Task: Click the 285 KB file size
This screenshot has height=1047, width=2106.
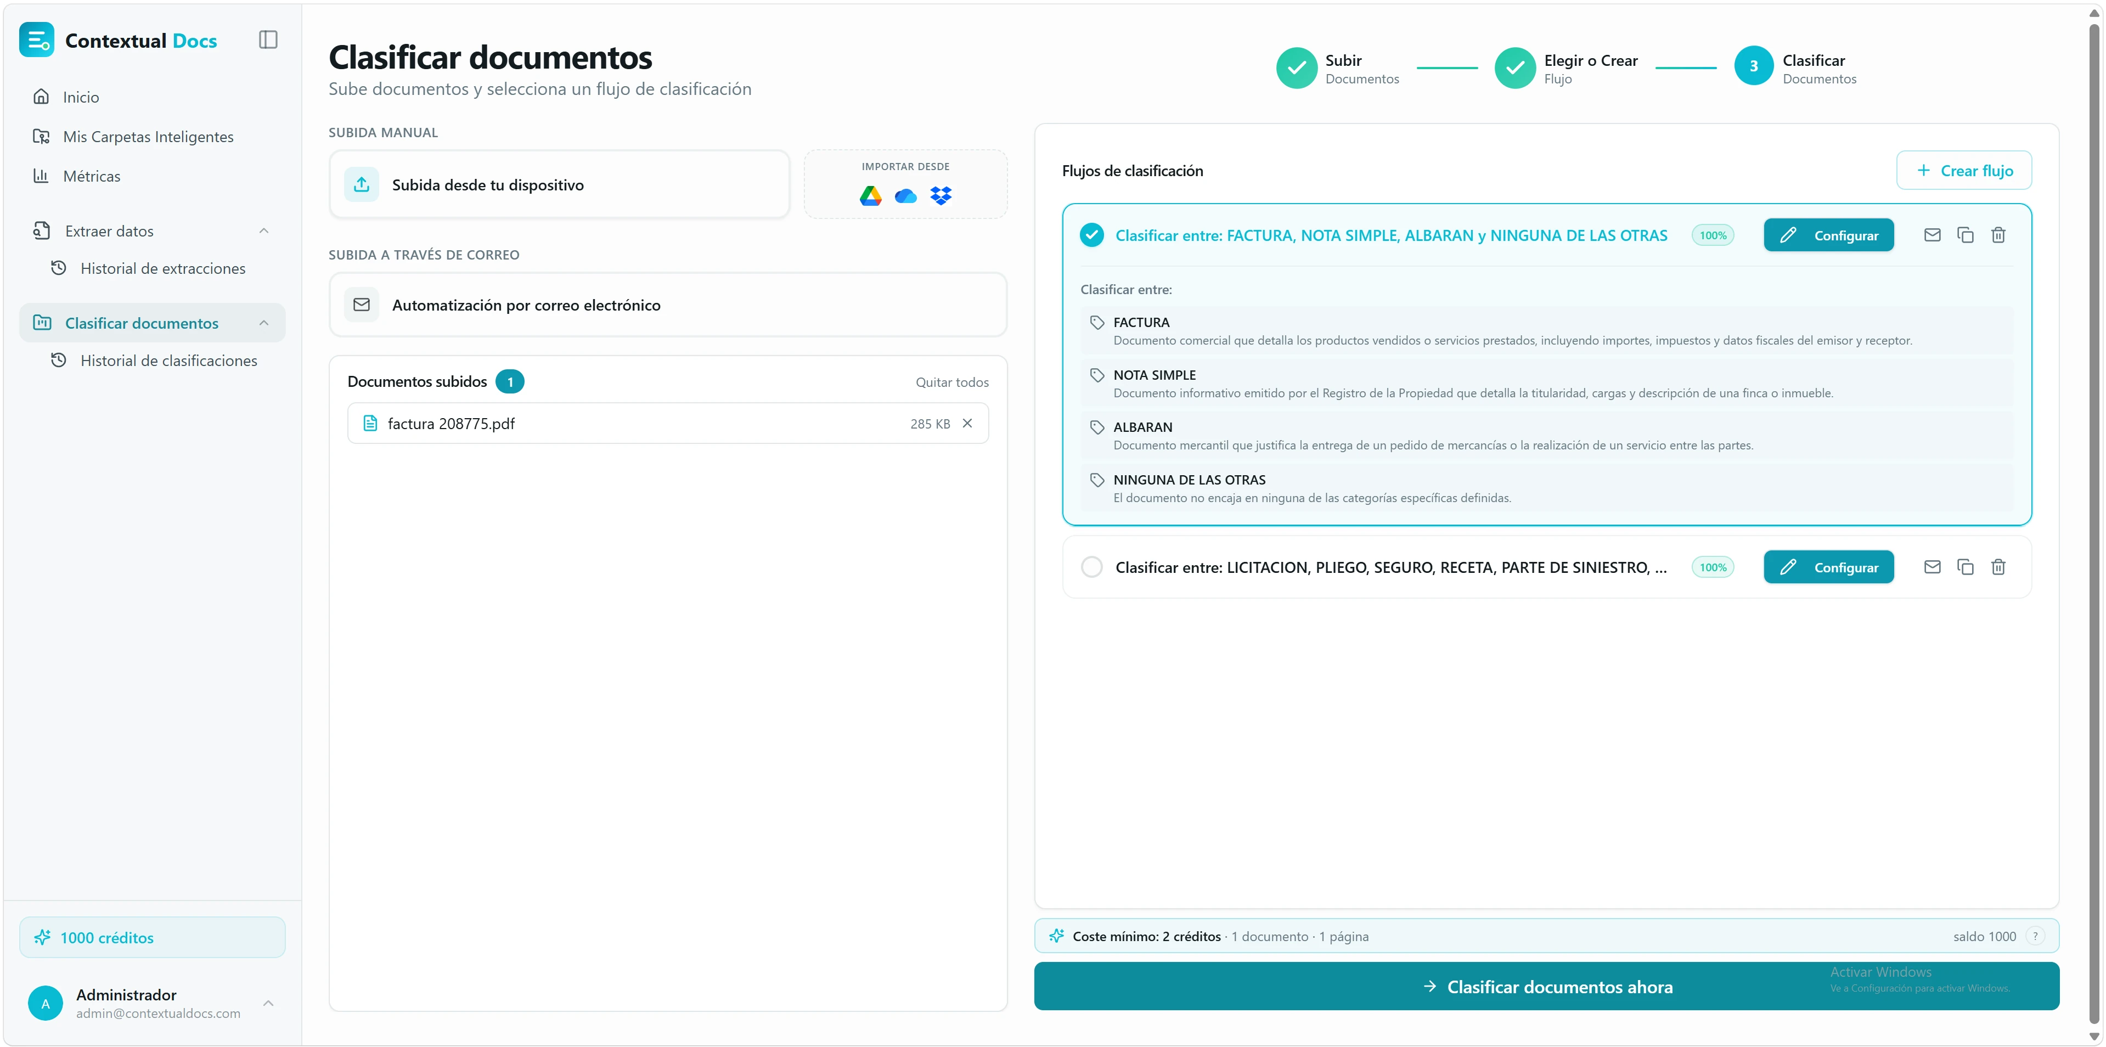Action: coord(931,424)
